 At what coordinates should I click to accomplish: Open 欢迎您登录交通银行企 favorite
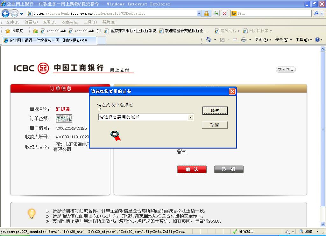click(x=184, y=31)
